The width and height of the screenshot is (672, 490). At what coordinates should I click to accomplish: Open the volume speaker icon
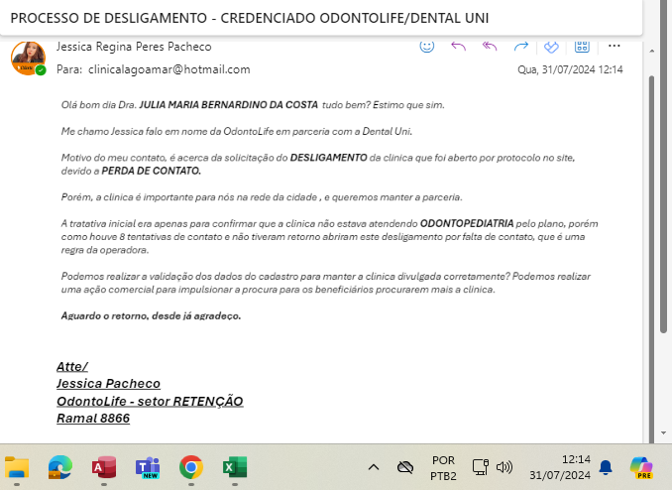[x=504, y=467]
